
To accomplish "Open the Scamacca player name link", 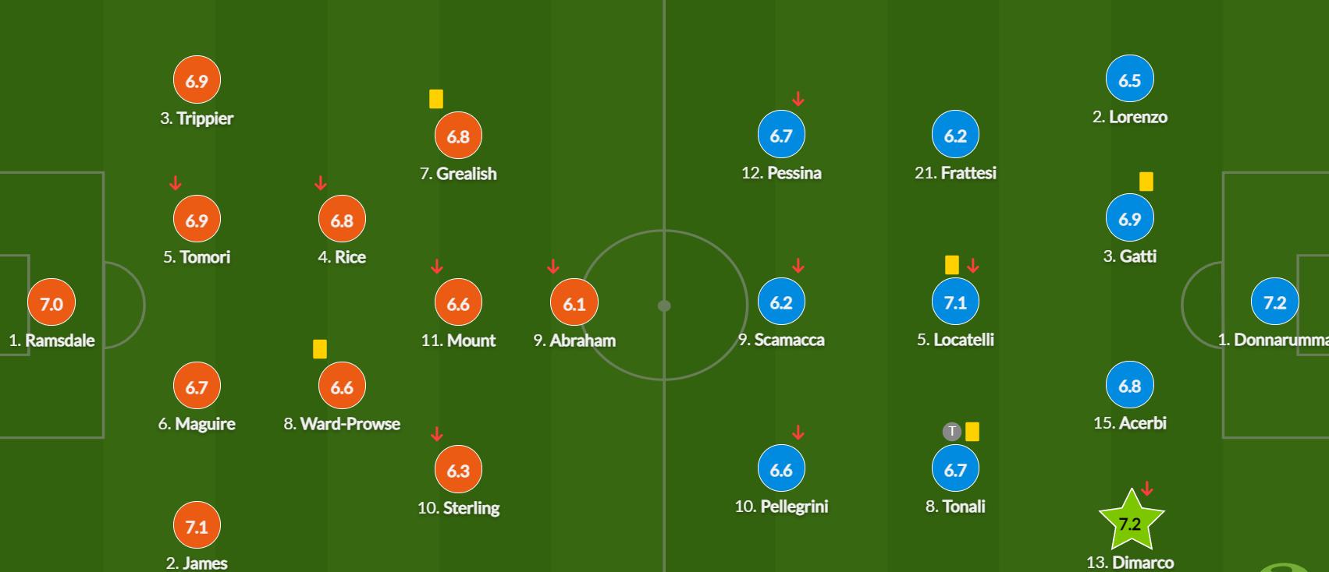I will point(781,340).
